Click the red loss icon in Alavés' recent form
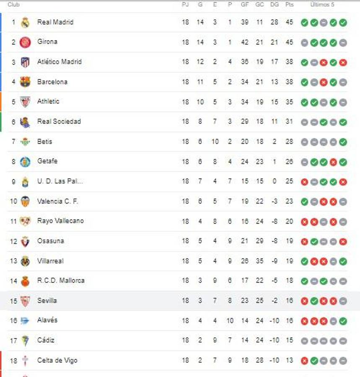This screenshot has height=377, width=360. point(305,320)
